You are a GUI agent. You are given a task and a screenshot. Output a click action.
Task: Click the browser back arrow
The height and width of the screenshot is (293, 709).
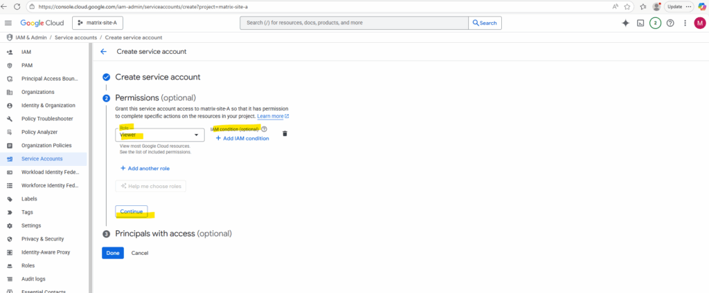[4, 7]
